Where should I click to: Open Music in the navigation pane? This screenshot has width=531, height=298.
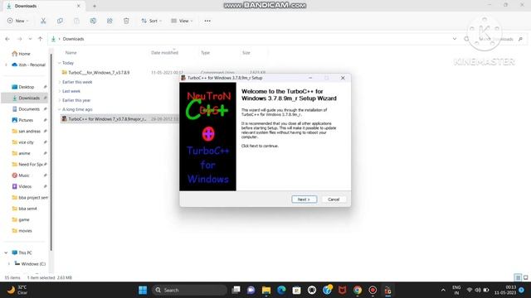tap(21, 175)
